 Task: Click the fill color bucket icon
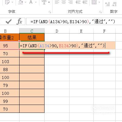point(21,2)
